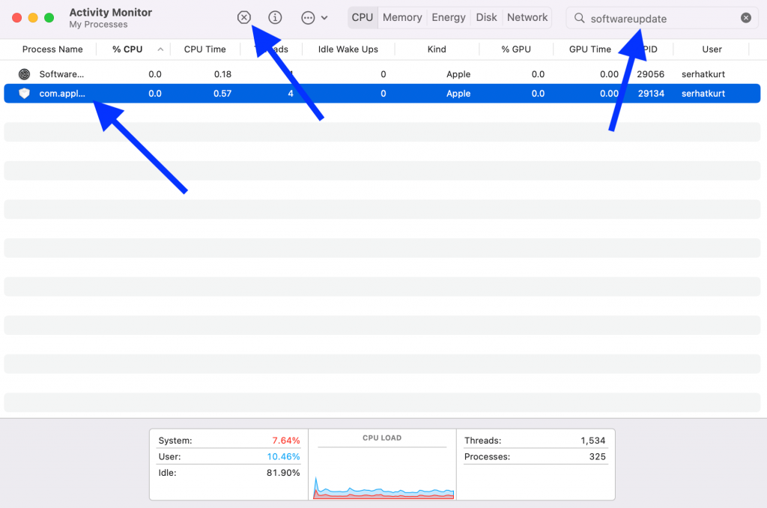Screen dimensions: 767x508
Task: Switch to the Disk tab
Action: point(486,18)
